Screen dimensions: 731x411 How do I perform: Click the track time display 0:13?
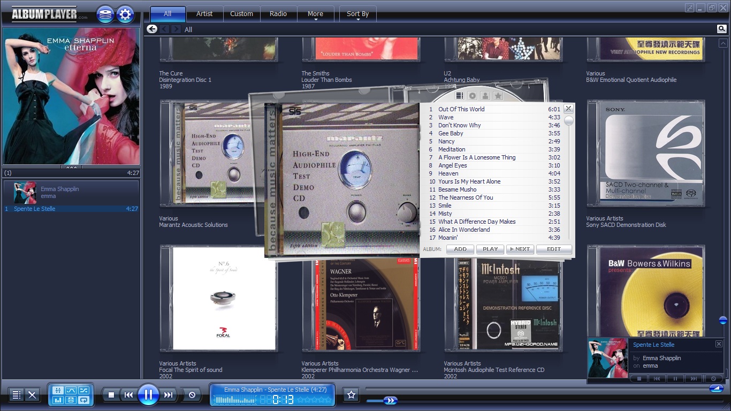(x=283, y=400)
